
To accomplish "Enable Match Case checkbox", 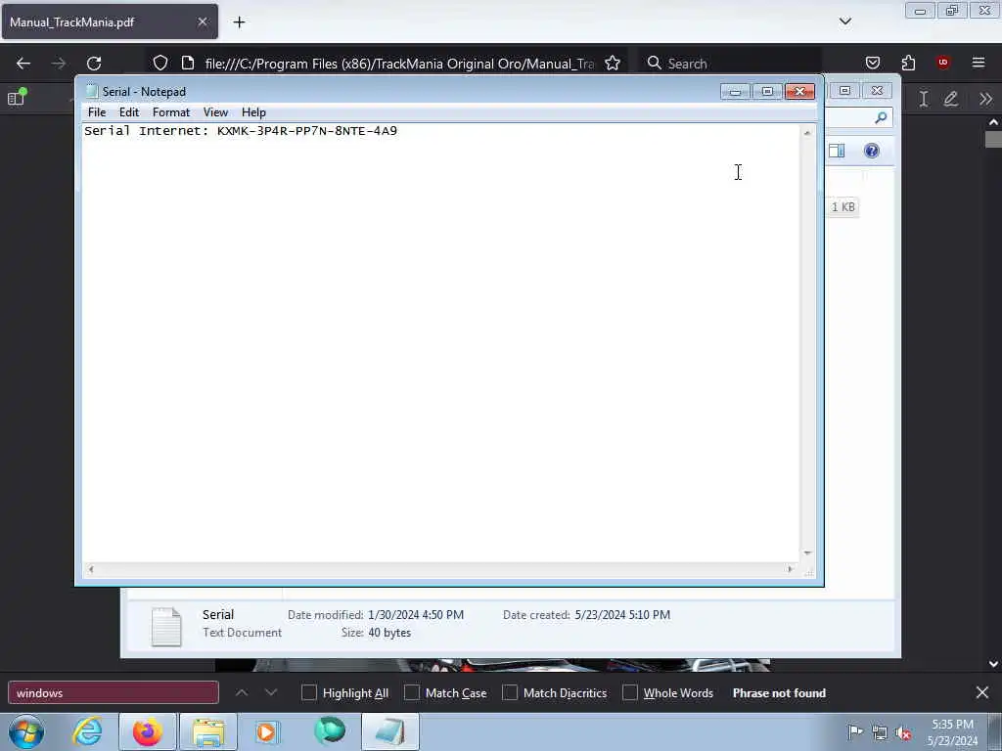I will point(412,693).
